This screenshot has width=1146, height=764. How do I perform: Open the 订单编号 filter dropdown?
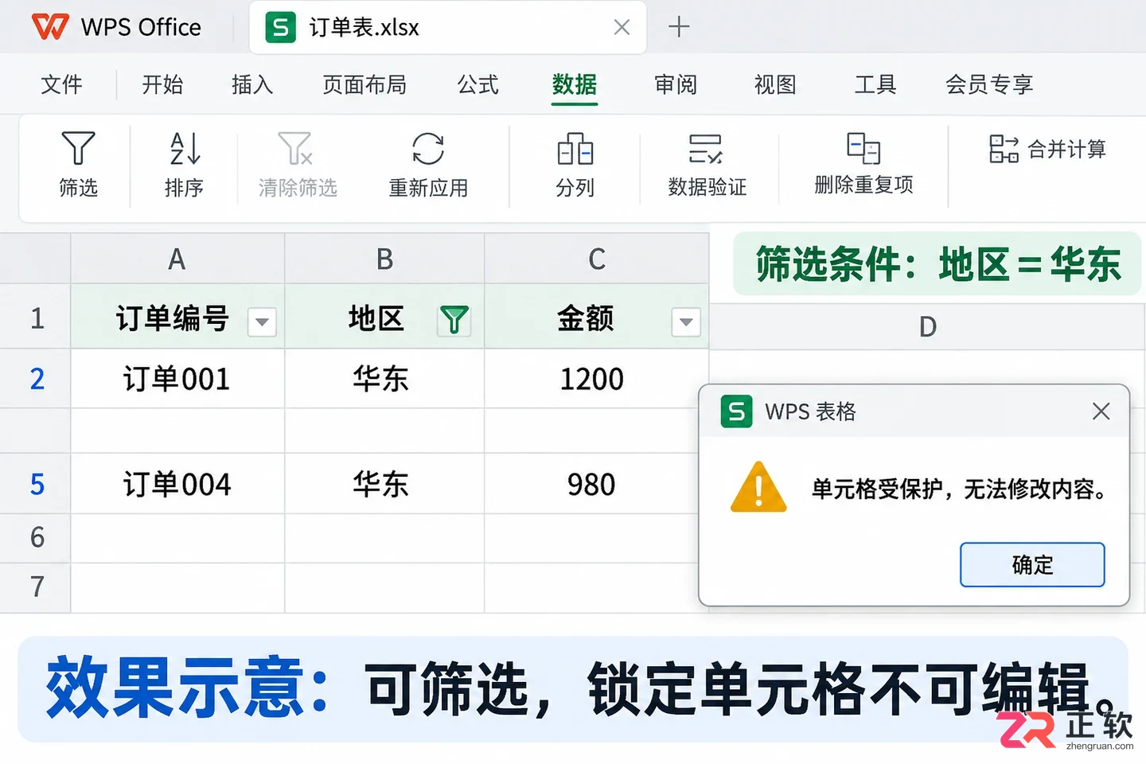pyautogui.click(x=262, y=322)
